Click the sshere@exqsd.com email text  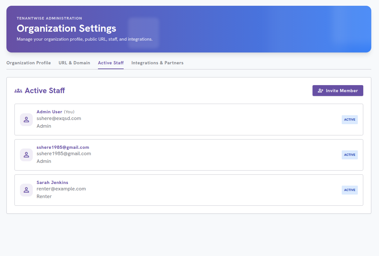coord(59,118)
